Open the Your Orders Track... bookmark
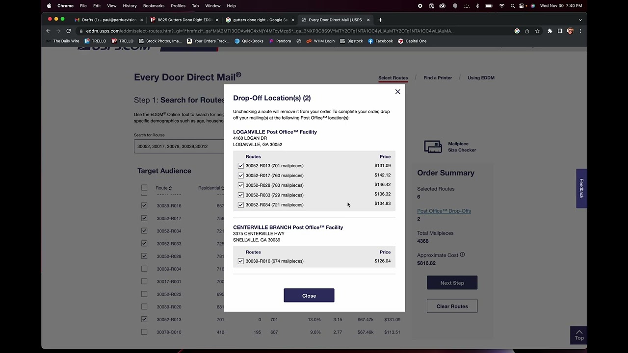The width and height of the screenshot is (628, 353). tap(209, 41)
